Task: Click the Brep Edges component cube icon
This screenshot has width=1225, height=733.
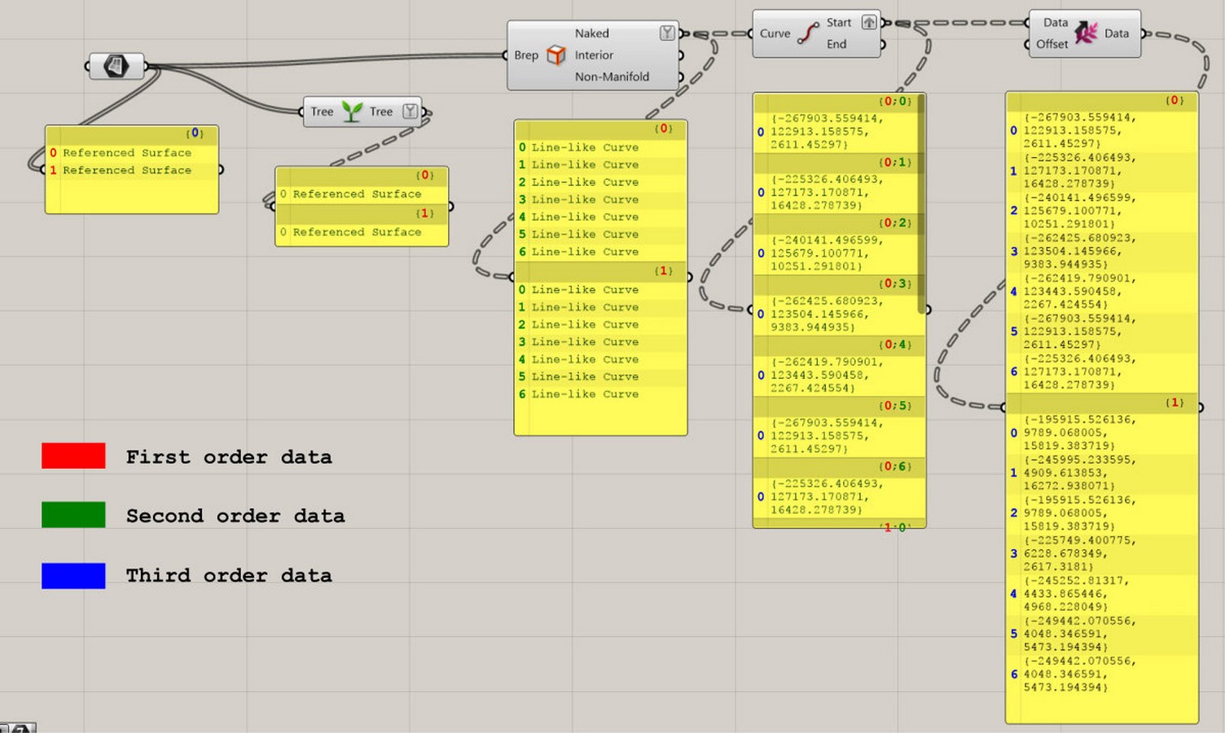Action: [555, 55]
